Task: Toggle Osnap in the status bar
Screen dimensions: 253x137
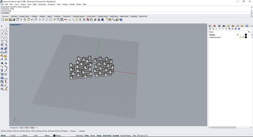Action: pyautogui.click(x=99, y=136)
